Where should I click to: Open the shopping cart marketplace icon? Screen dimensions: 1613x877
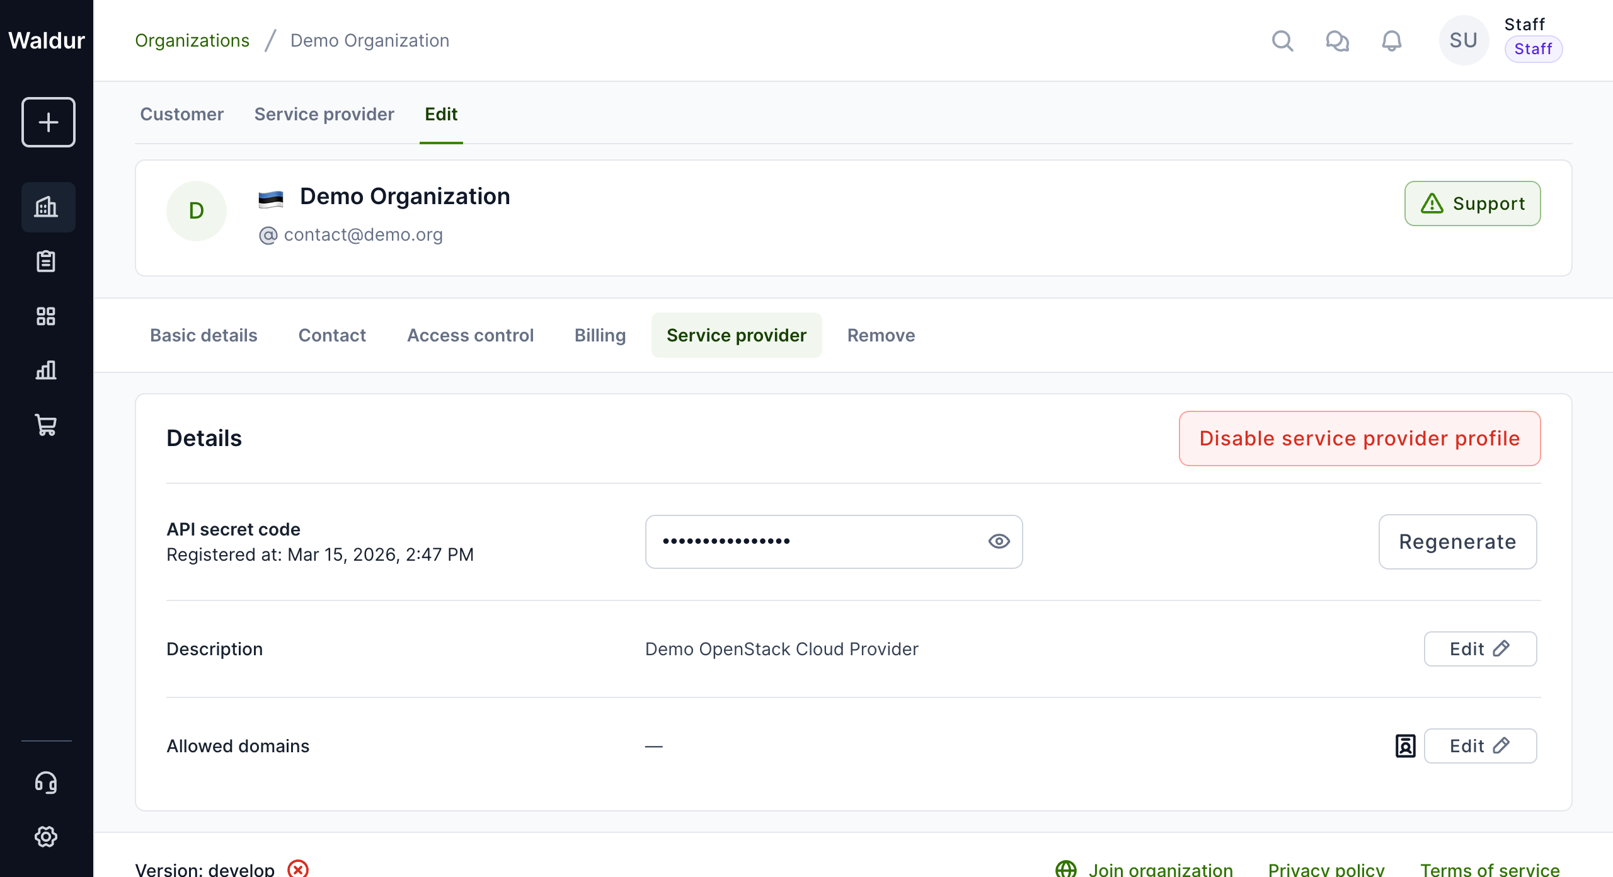coord(46,425)
